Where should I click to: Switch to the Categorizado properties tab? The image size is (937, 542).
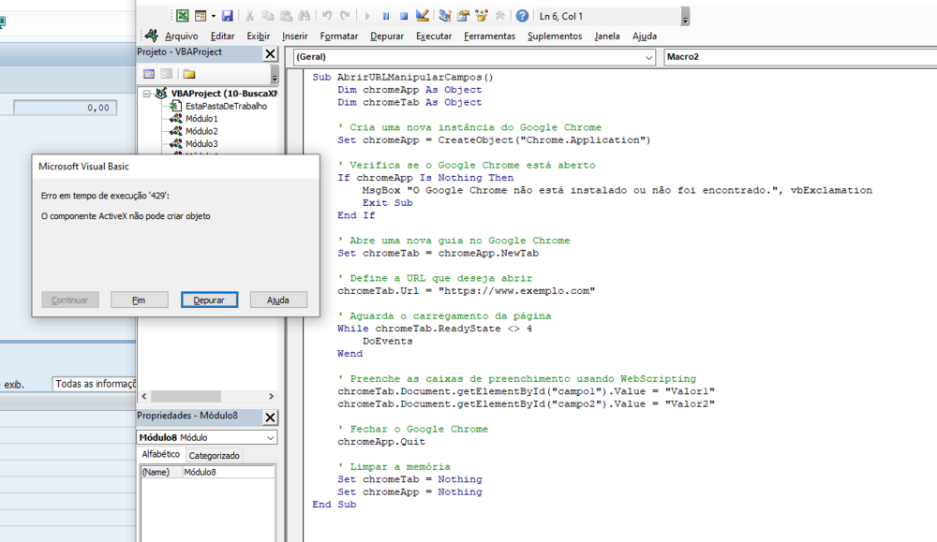pyautogui.click(x=215, y=456)
